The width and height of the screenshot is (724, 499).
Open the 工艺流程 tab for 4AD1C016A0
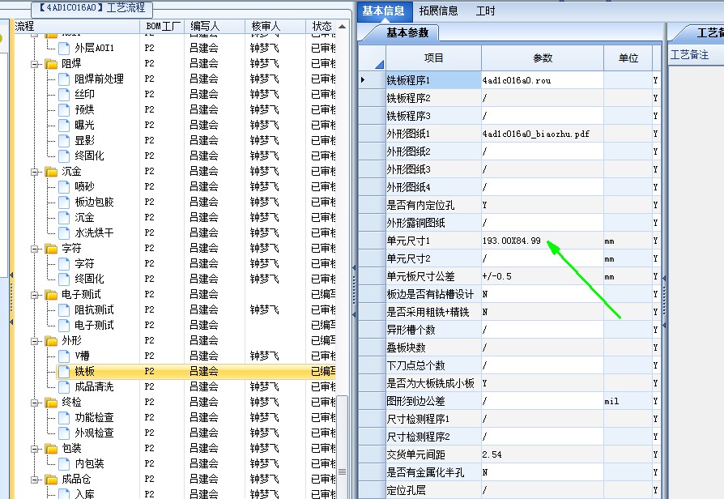coord(92,8)
